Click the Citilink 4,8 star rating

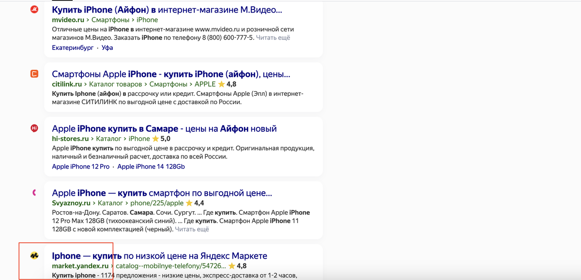click(228, 84)
